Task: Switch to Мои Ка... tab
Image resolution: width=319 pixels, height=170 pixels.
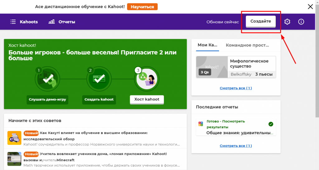Action: (207, 45)
